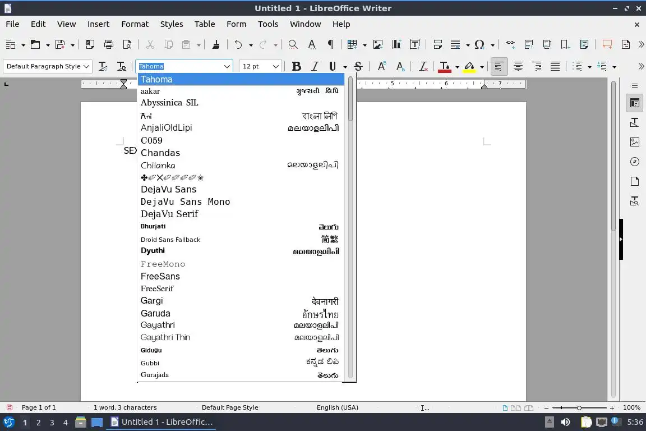Image resolution: width=646 pixels, height=431 pixels.
Task: Click the Special Character omega icon
Action: [479, 44]
